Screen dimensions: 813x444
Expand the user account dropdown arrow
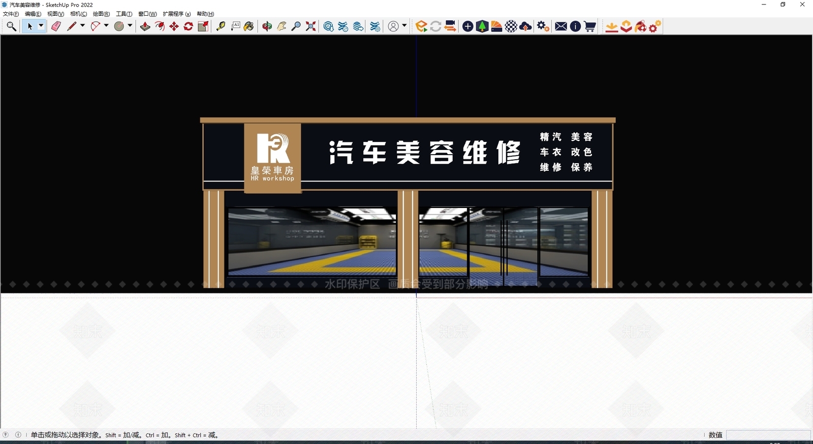pos(404,26)
